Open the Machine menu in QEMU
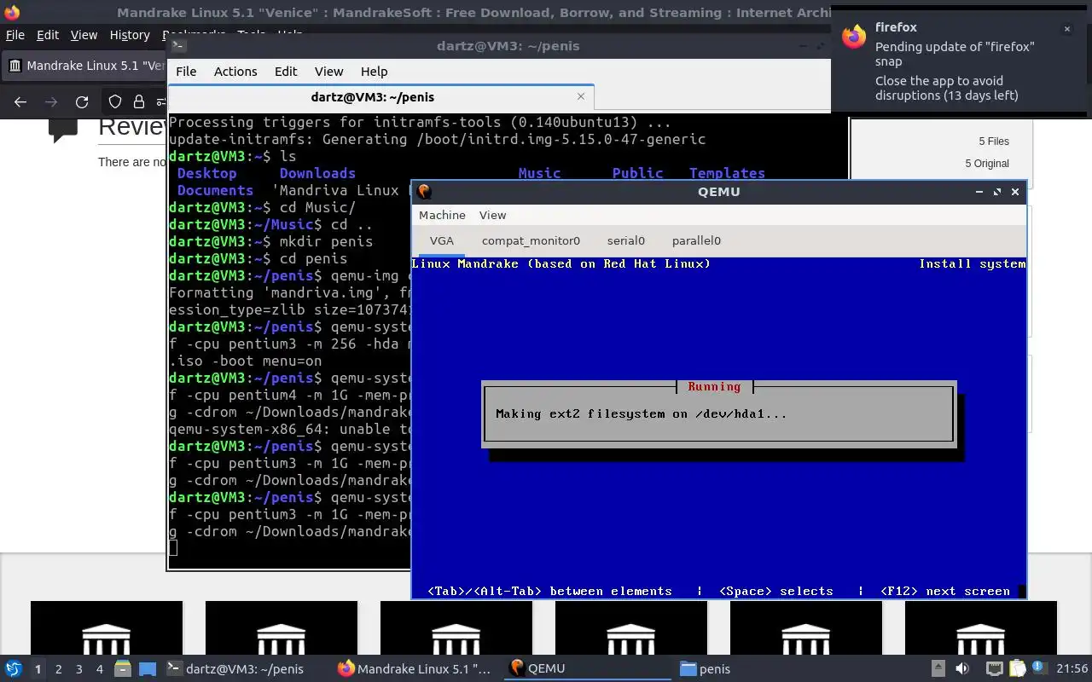The image size is (1092, 682). [x=442, y=215]
